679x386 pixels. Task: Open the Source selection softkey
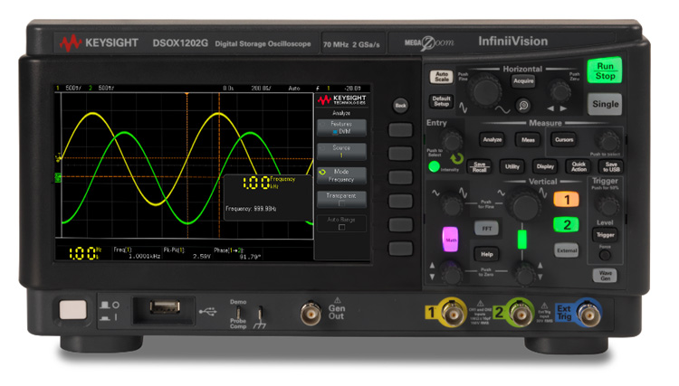(340, 151)
